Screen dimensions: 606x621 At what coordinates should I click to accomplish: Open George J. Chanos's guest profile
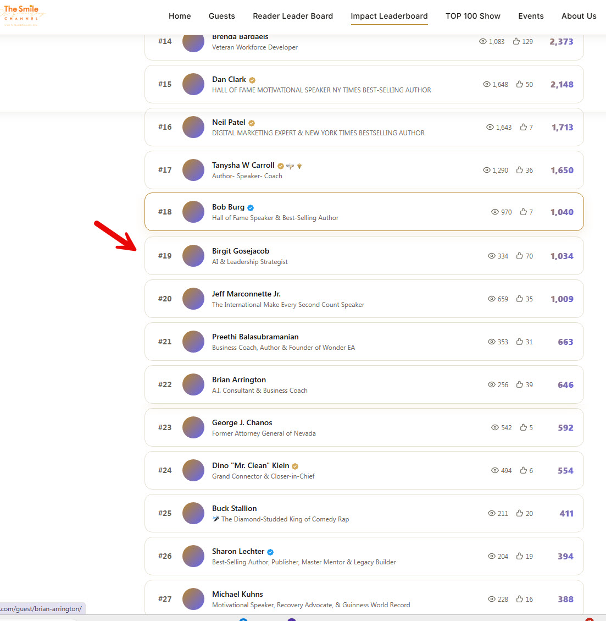(x=242, y=422)
